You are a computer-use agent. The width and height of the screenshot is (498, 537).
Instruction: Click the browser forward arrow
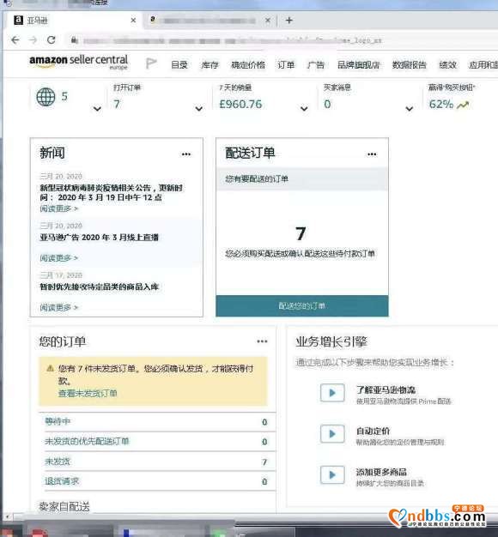pyautogui.click(x=33, y=40)
